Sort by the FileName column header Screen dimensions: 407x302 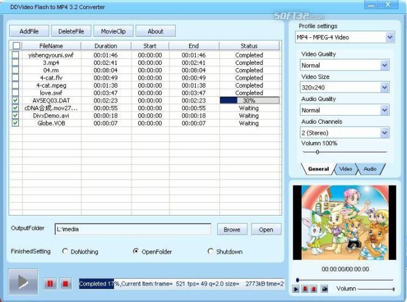(x=51, y=46)
